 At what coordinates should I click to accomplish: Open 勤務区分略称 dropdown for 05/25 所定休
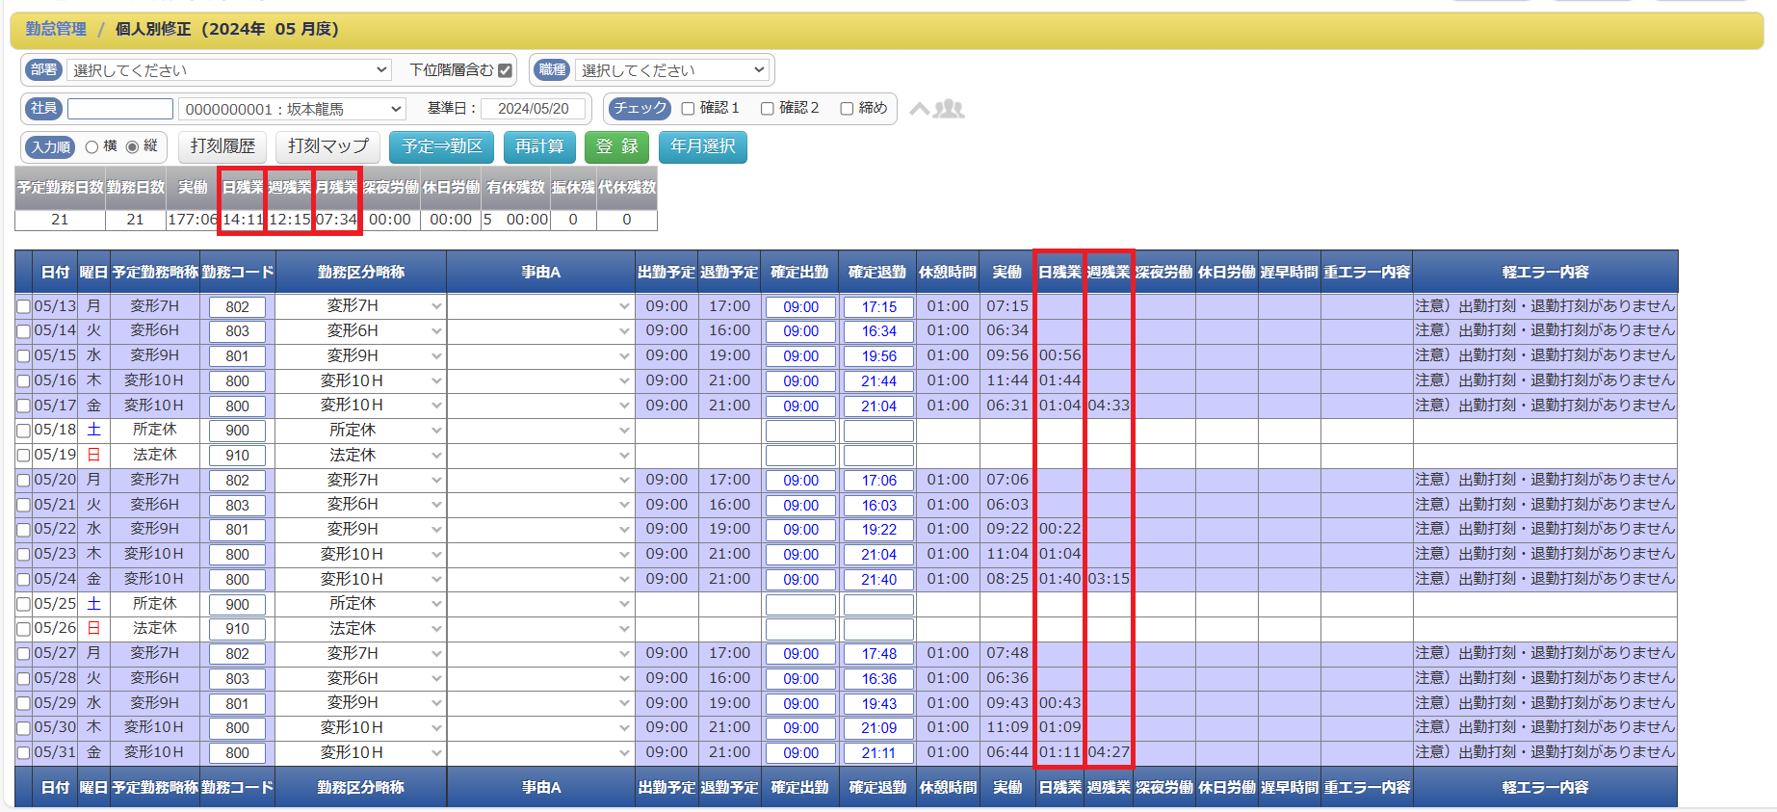[361, 604]
